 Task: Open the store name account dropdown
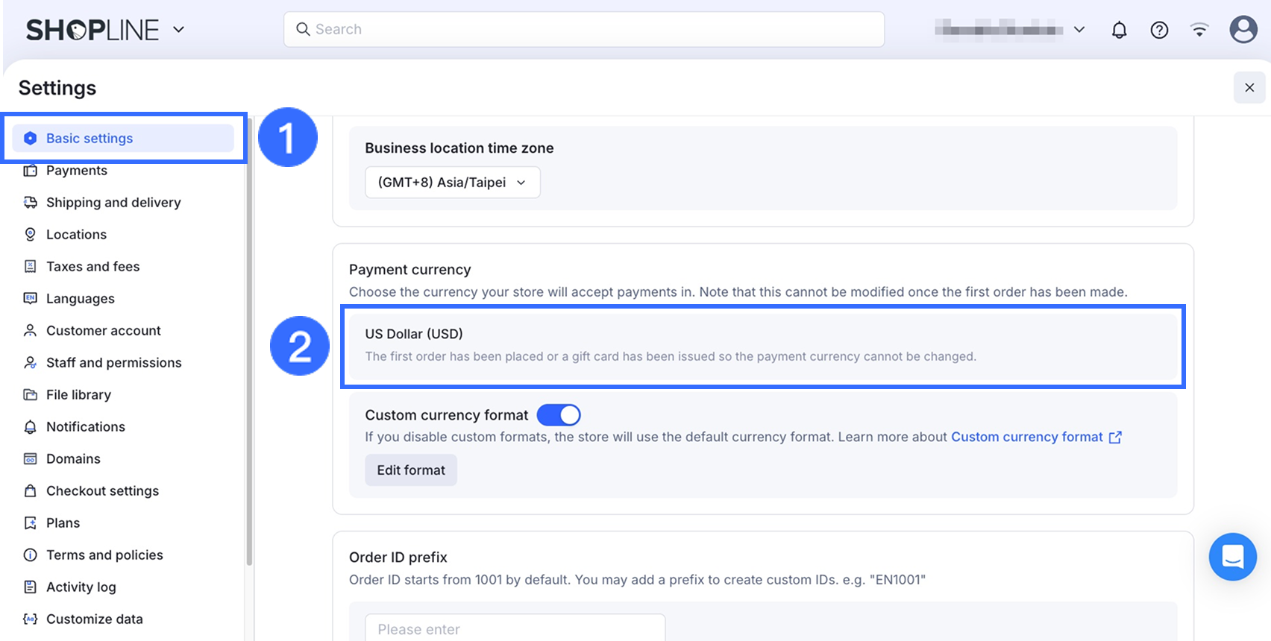pyautogui.click(x=1010, y=30)
